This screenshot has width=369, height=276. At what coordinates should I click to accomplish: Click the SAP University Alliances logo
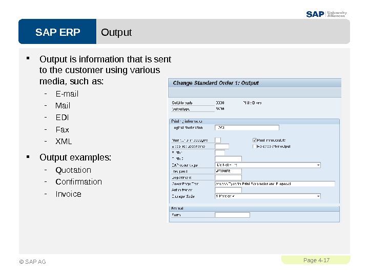(x=326, y=14)
